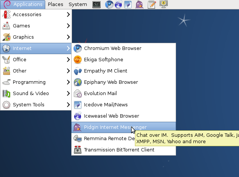Select the Programming category label
This screenshot has width=239, height=177.
pos(29,82)
